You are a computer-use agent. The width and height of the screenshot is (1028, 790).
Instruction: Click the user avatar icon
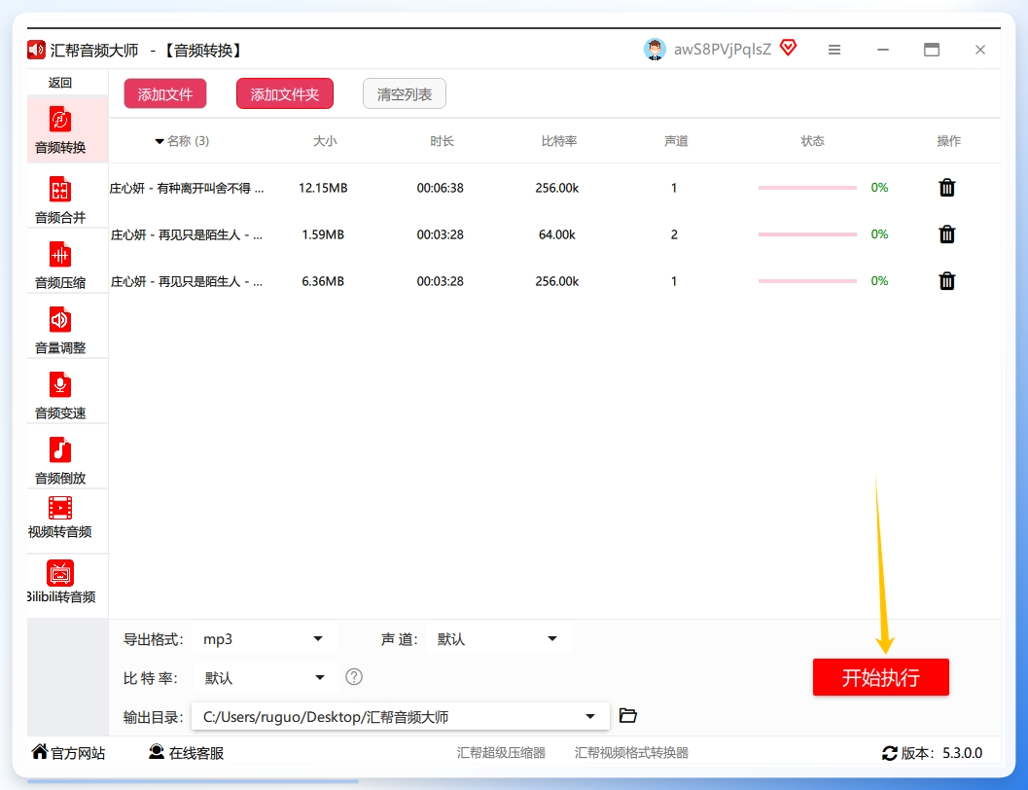[655, 50]
